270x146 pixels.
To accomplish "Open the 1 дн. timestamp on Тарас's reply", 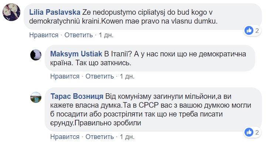I will click(127, 137).
